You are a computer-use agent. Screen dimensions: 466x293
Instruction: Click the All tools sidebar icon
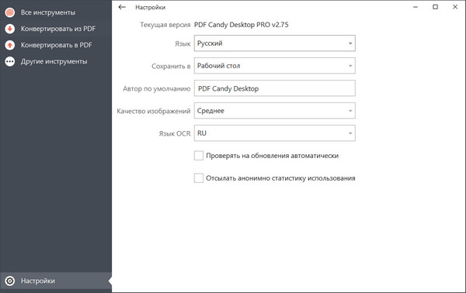tap(10, 12)
